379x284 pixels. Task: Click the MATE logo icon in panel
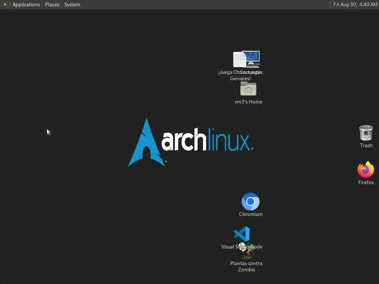click(7, 4)
